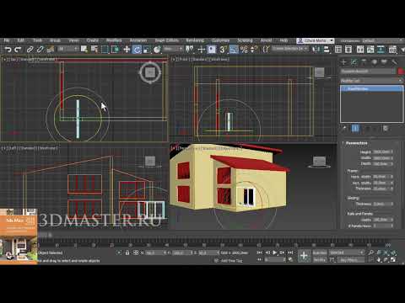Switch to the Modify command panel tab
Viewport: 405px width, 303px height.
[x=354, y=62]
